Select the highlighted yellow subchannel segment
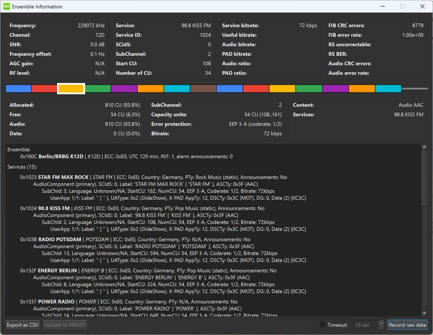The width and height of the screenshot is (433, 335). tap(71, 89)
